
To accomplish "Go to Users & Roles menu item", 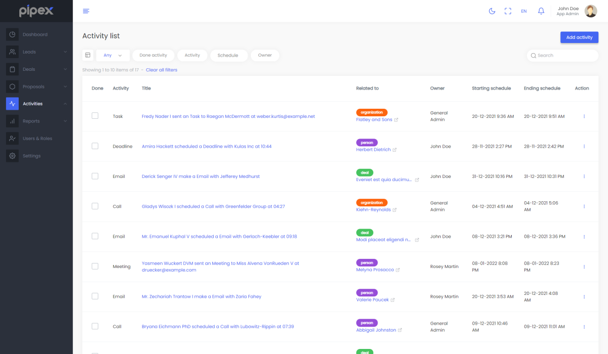I will (x=37, y=139).
